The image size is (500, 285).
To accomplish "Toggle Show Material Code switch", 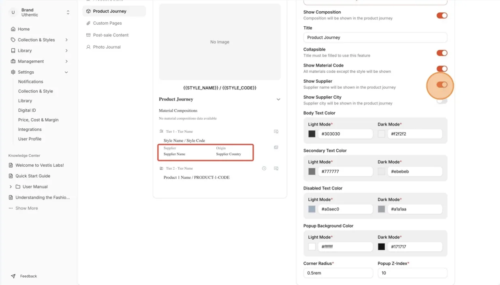I will click(x=442, y=69).
